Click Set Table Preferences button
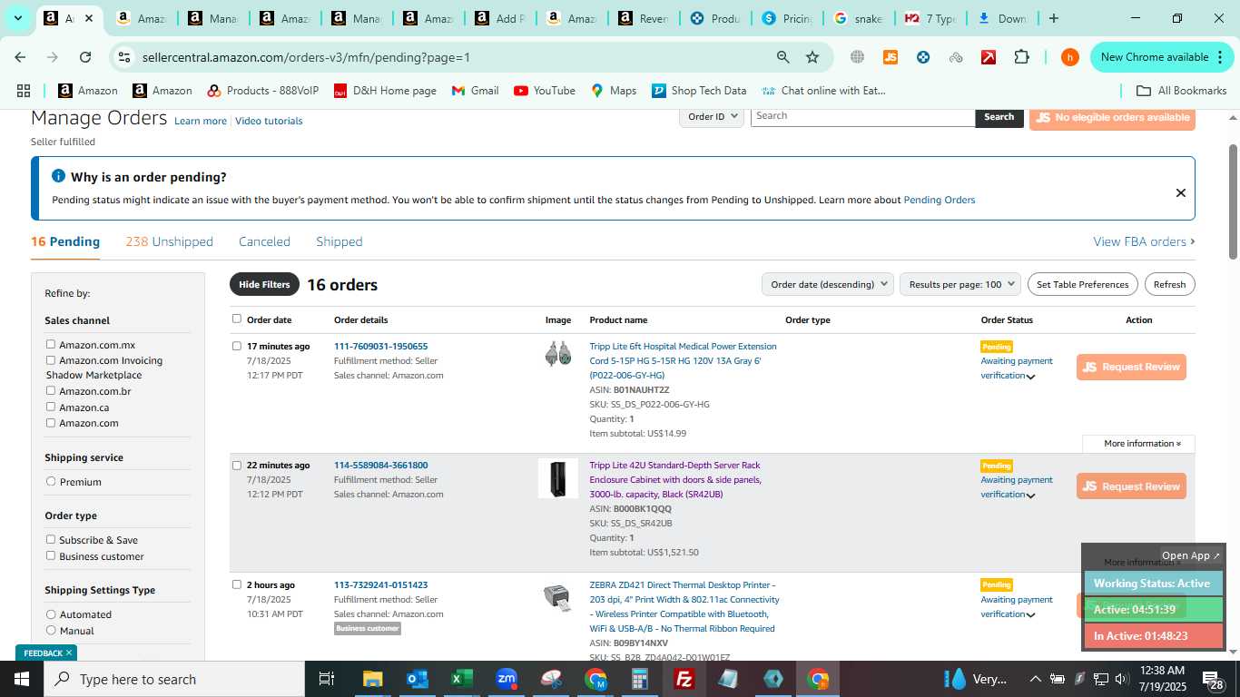 tap(1082, 284)
